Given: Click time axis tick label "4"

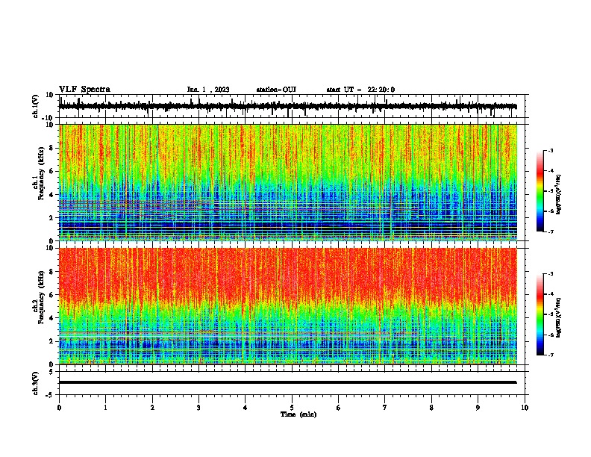Looking at the screenshot, I should point(246,408).
